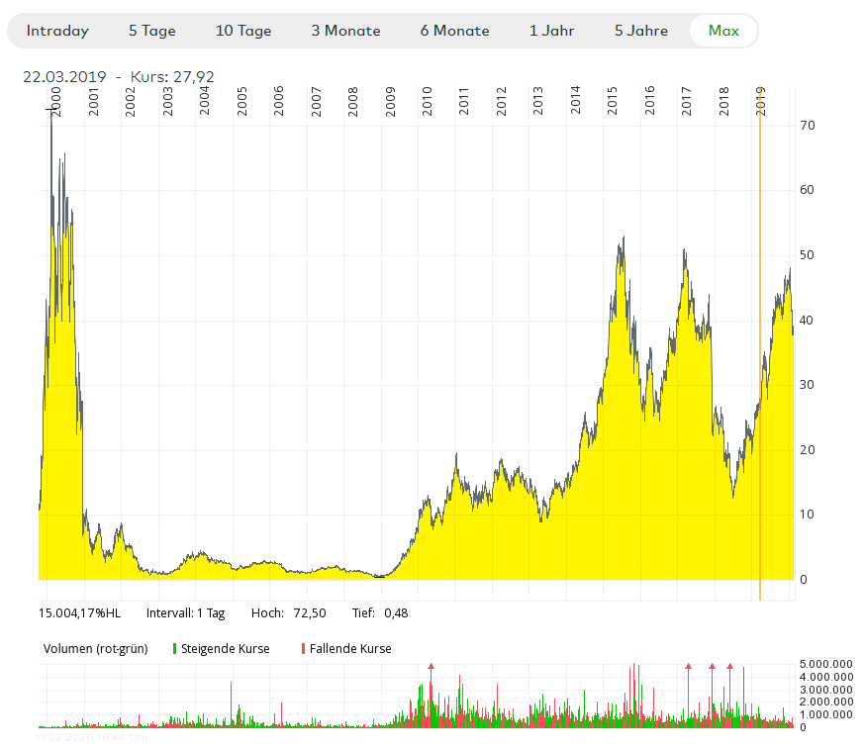Click the green Steigende Kurse legend marker
Image resolution: width=865 pixels, height=750 pixels.
click(x=175, y=649)
